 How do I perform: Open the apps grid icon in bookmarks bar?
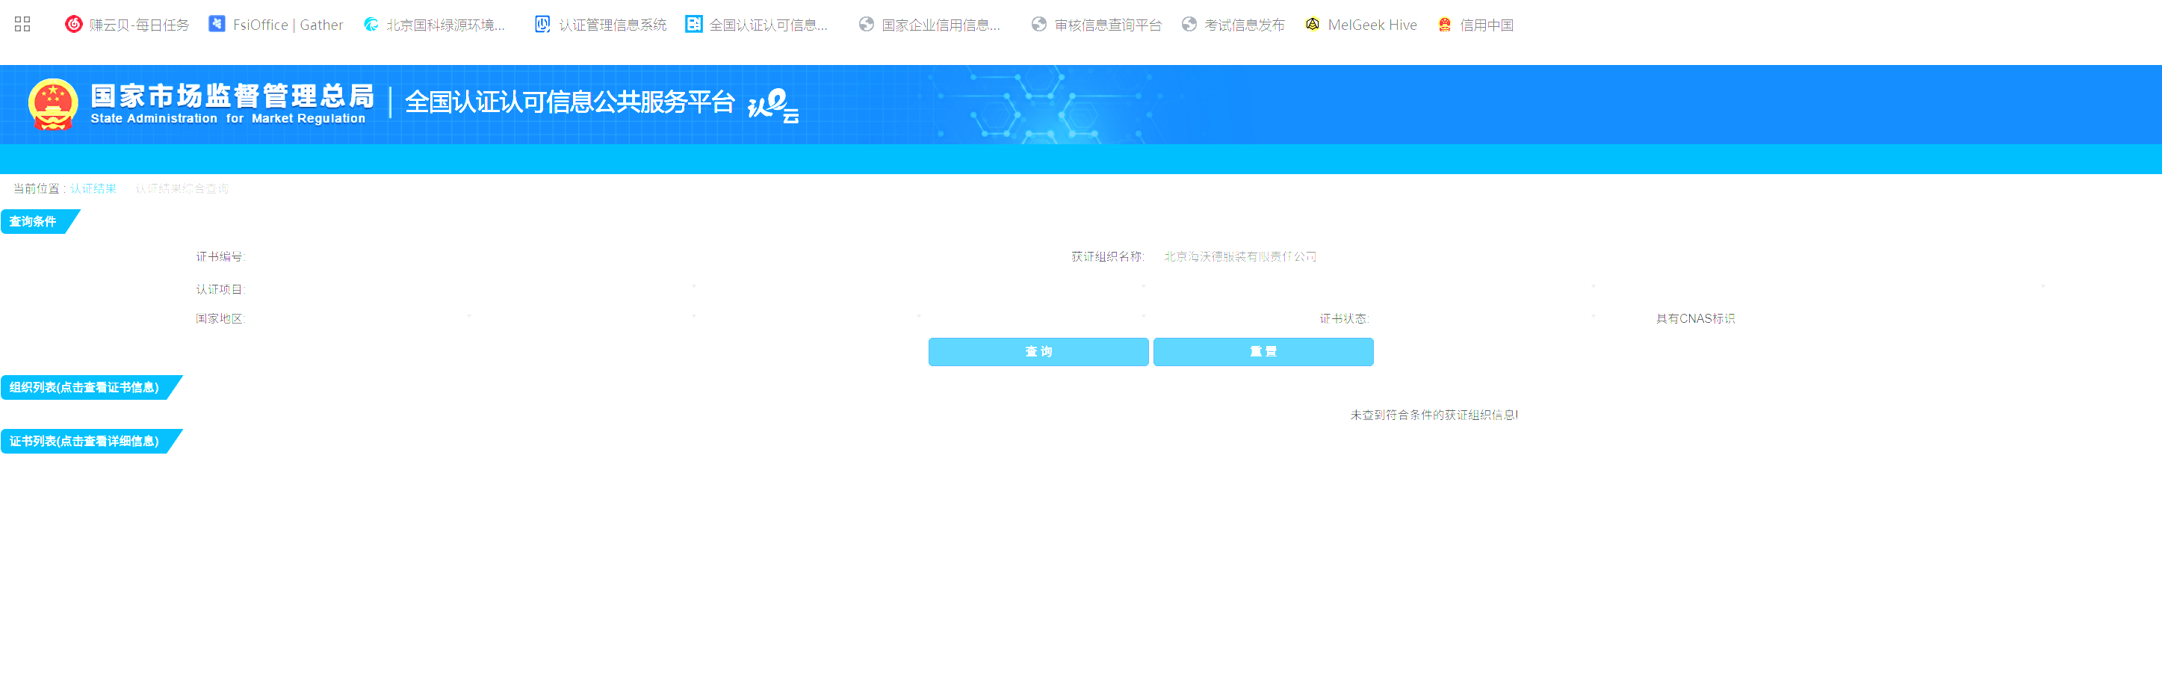pyautogui.click(x=22, y=25)
